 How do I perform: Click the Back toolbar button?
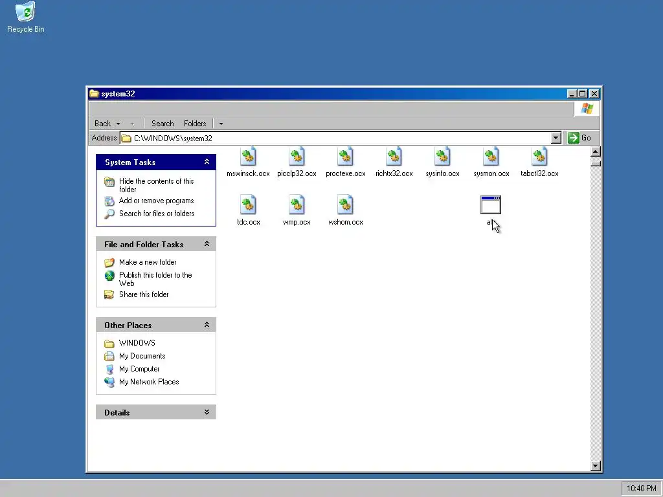coord(102,124)
